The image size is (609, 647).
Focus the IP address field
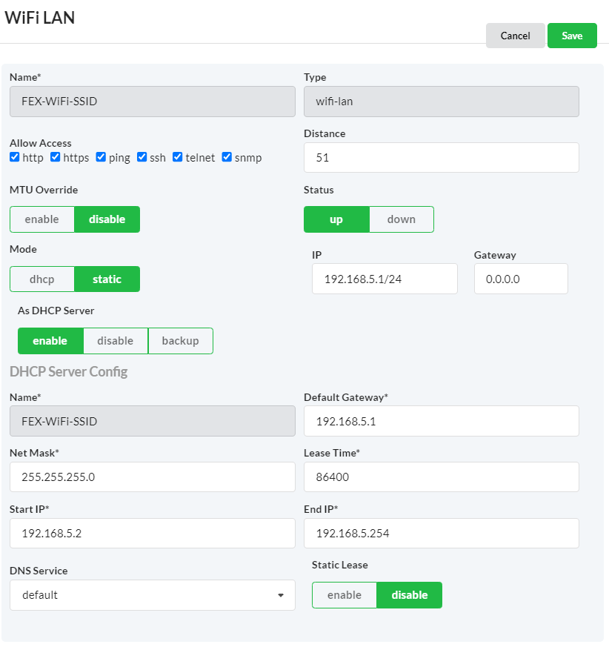pos(385,279)
